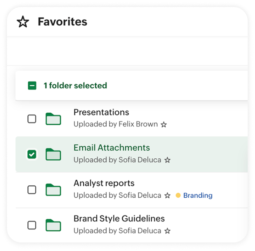The image size is (255, 251).
Task: Click the Presentations folder icon
Action: click(x=53, y=119)
